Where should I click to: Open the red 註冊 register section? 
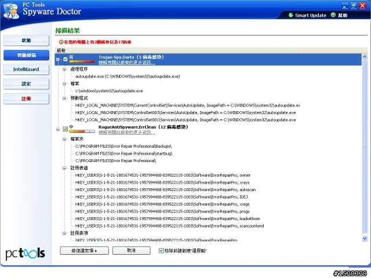click(x=26, y=99)
